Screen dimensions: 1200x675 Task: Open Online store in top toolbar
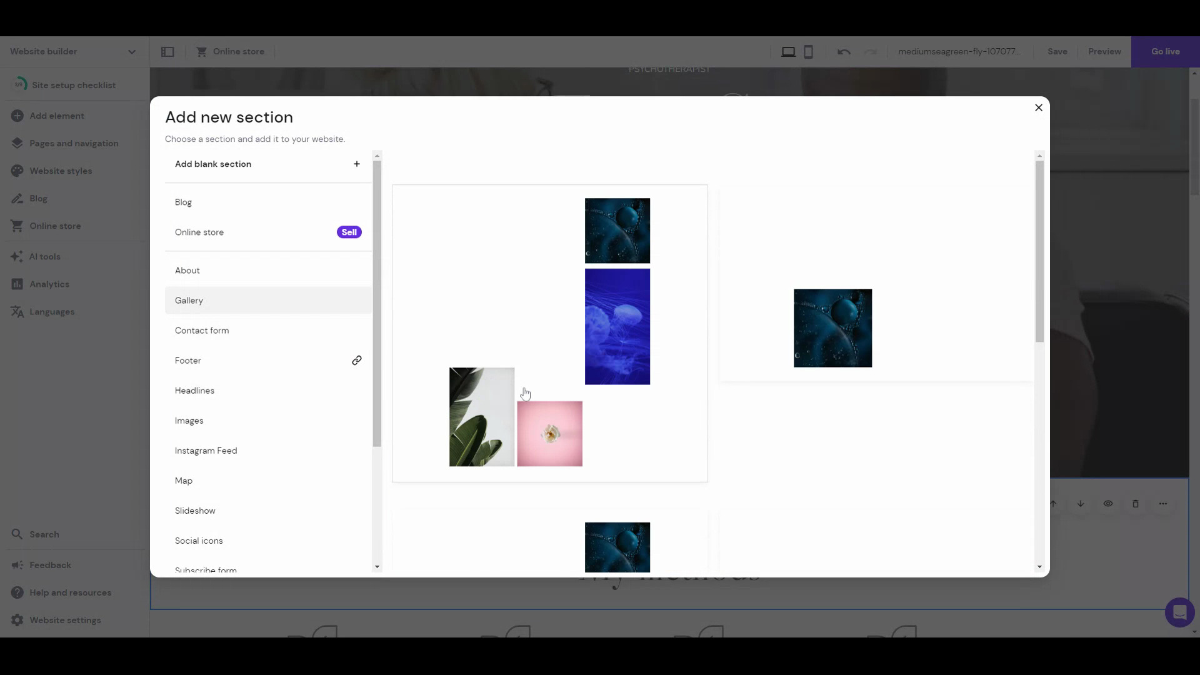pyautogui.click(x=231, y=52)
